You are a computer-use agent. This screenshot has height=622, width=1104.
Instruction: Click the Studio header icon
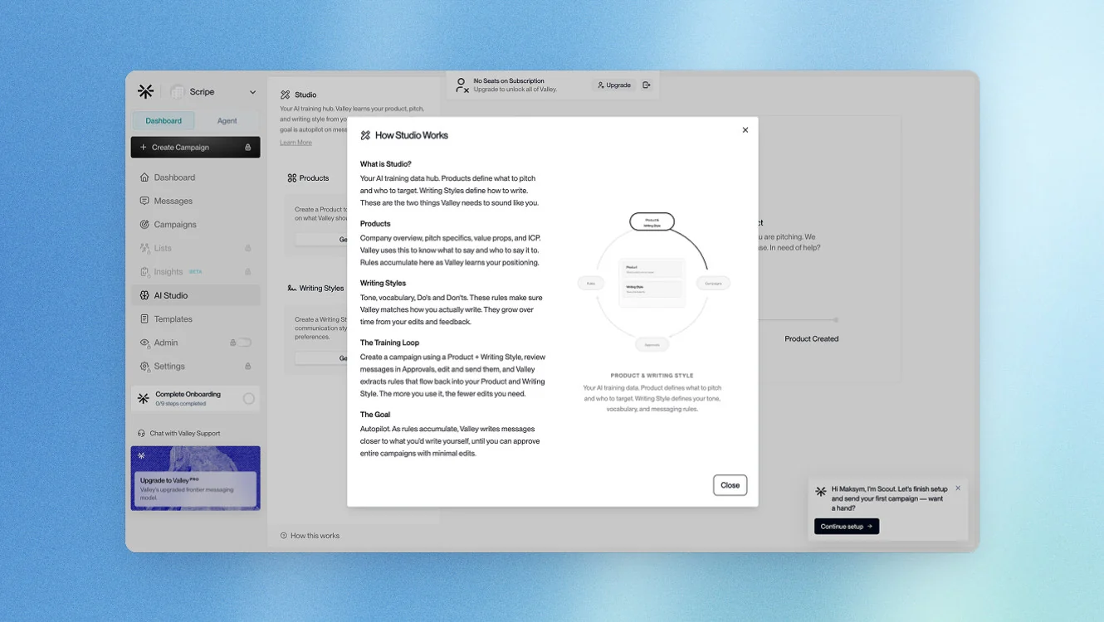pos(285,95)
